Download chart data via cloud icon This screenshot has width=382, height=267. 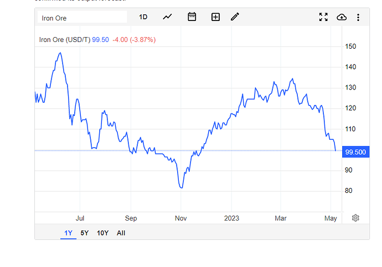[342, 17]
